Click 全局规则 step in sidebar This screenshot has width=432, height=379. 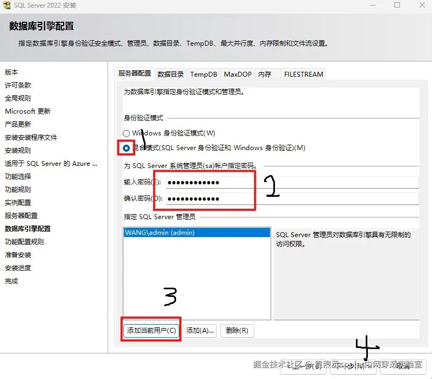[x=18, y=98]
